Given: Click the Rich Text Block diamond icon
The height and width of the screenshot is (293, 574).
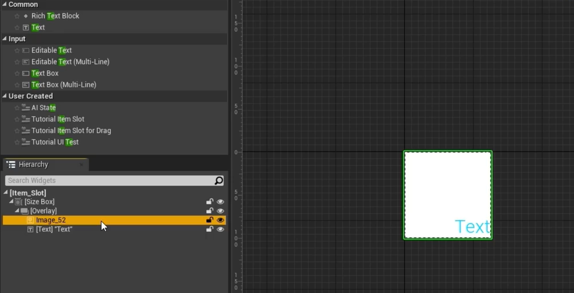Looking at the screenshot, I should (26, 16).
